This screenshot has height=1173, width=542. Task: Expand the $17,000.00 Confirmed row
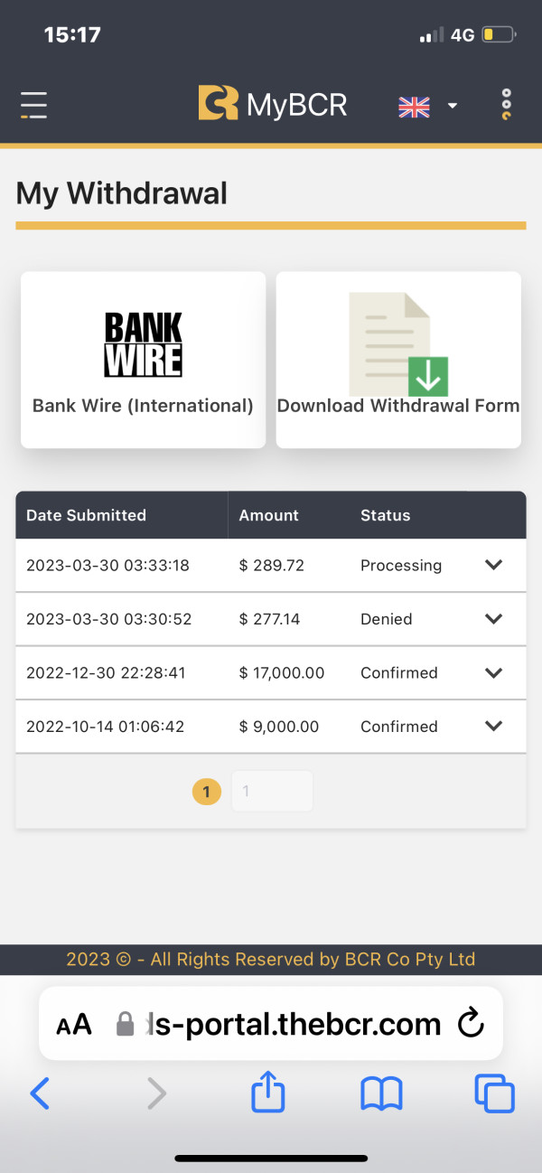pyautogui.click(x=493, y=672)
